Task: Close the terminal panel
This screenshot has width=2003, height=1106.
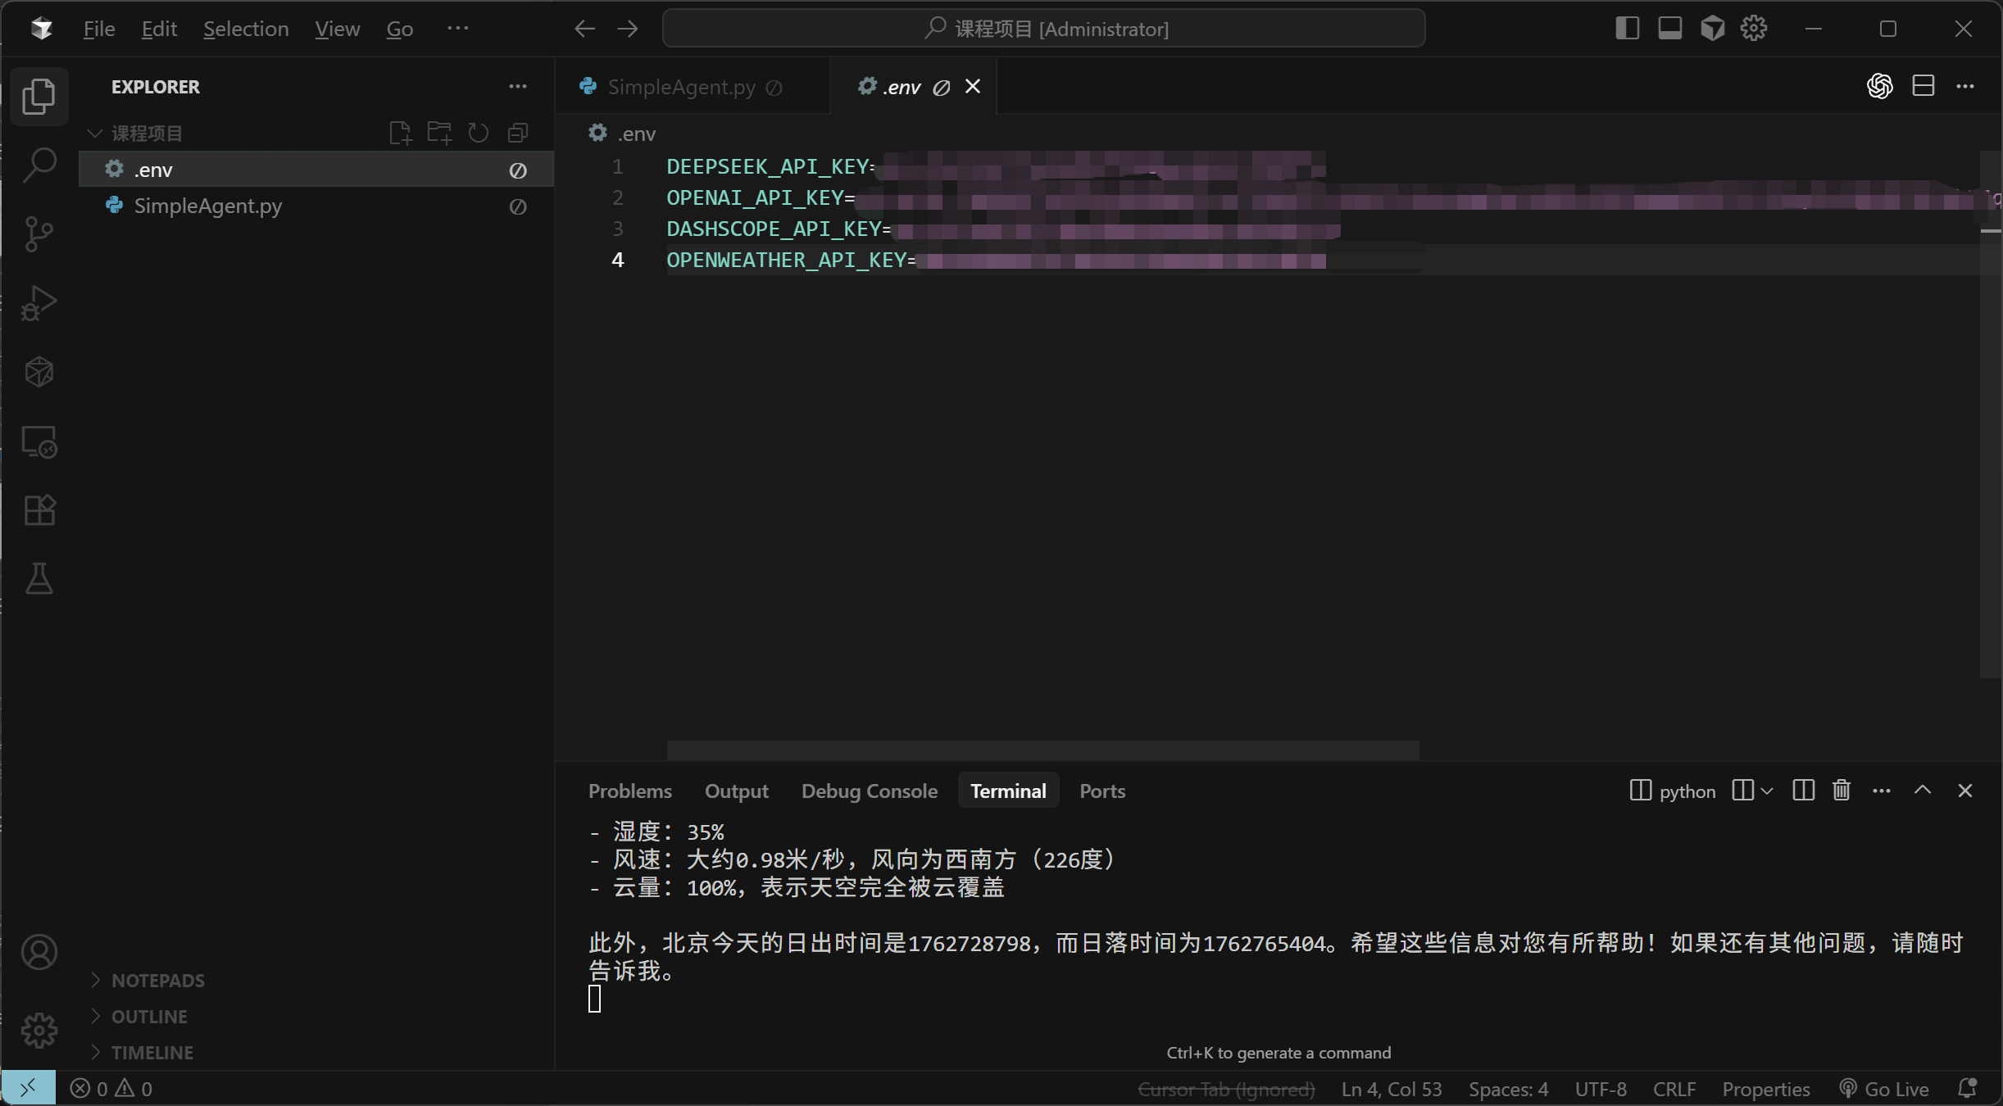Action: pyautogui.click(x=1964, y=791)
